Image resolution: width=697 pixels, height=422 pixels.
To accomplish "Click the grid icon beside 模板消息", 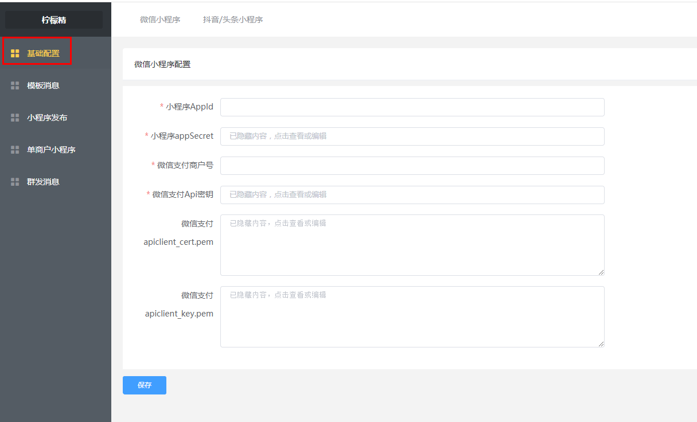I will tap(15, 85).
